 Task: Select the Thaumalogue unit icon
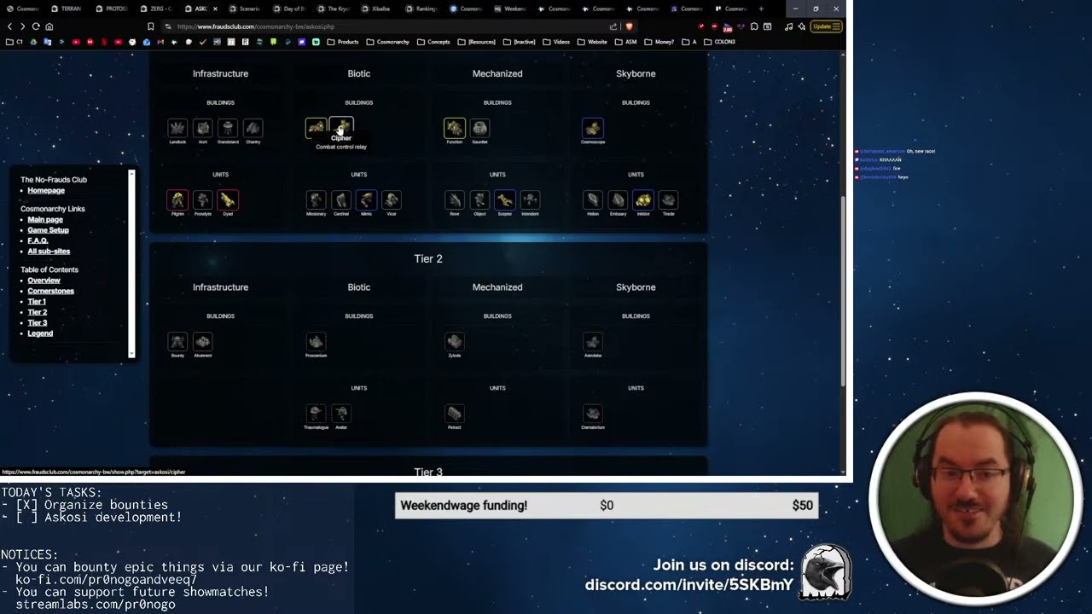pyautogui.click(x=316, y=414)
